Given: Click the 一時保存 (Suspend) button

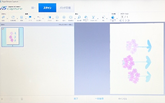Looking at the screenshot, I should pos(99,99).
